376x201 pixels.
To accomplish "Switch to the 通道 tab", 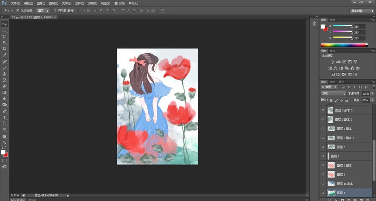I will 333,82.
